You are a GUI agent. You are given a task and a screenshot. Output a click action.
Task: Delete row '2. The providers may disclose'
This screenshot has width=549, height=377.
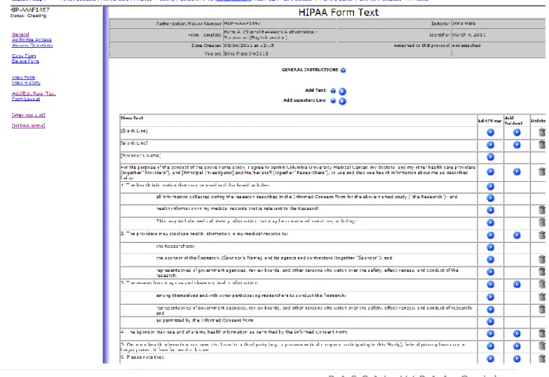point(542,235)
